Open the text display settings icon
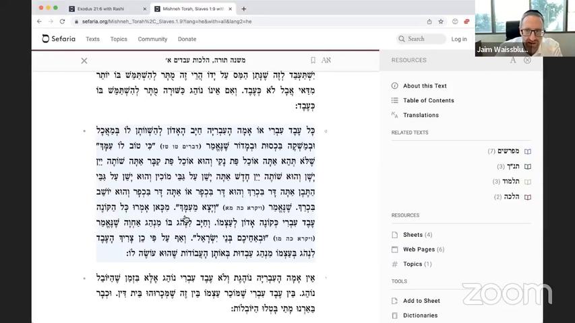The width and height of the screenshot is (575, 323). 326,61
